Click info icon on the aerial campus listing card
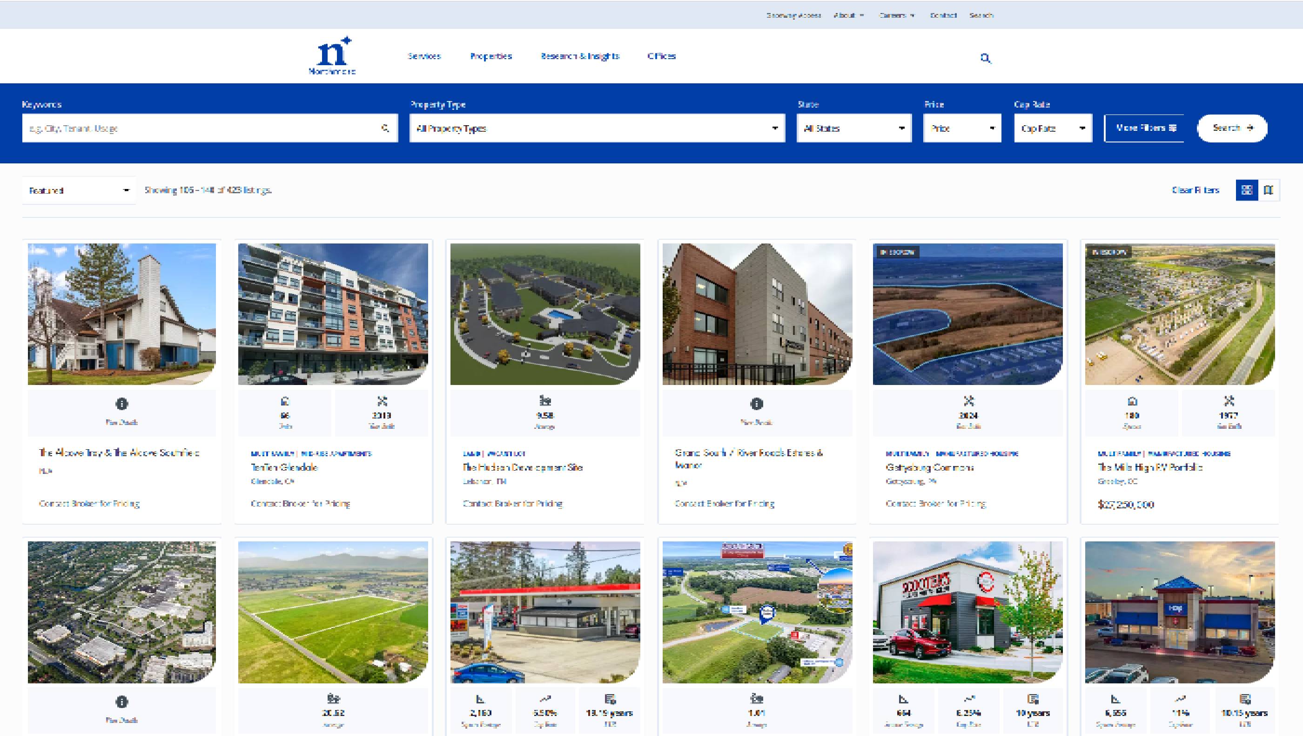 (121, 702)
